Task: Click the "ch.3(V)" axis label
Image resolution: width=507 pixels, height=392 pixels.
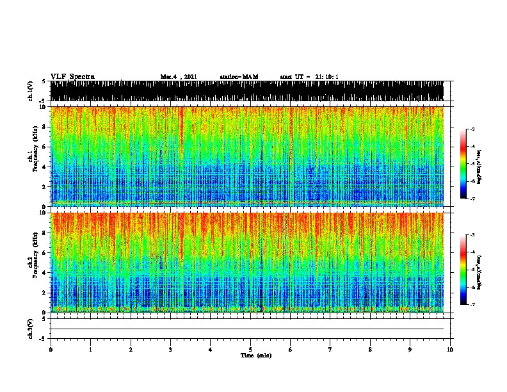Action: (30, 329)
